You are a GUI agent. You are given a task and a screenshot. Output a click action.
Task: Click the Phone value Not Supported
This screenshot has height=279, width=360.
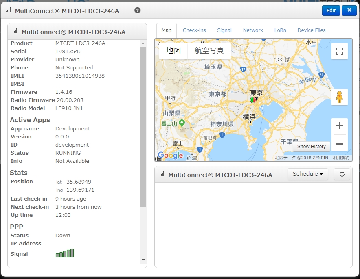click(x=74, y=68)
